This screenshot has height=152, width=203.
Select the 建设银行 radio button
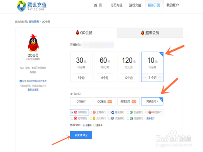coord(109,112)
